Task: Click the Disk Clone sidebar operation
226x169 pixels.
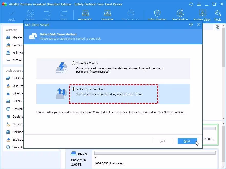Action: (x=15, y=78)
